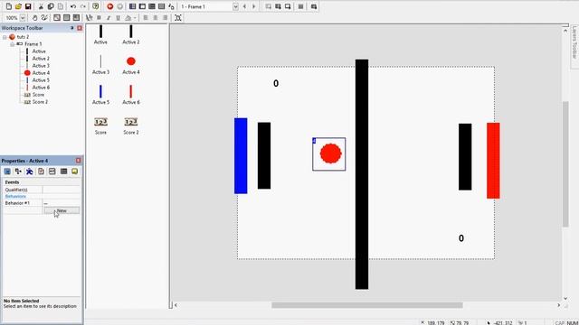The width and height of the screenshot is (579, 325).
Task: Open the 100% zoom level dropdown
Action: 23,18
